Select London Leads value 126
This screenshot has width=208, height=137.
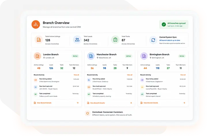tap(51, 68)
